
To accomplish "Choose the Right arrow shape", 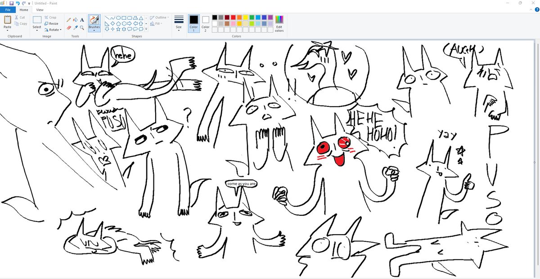I will coord(130,24).
